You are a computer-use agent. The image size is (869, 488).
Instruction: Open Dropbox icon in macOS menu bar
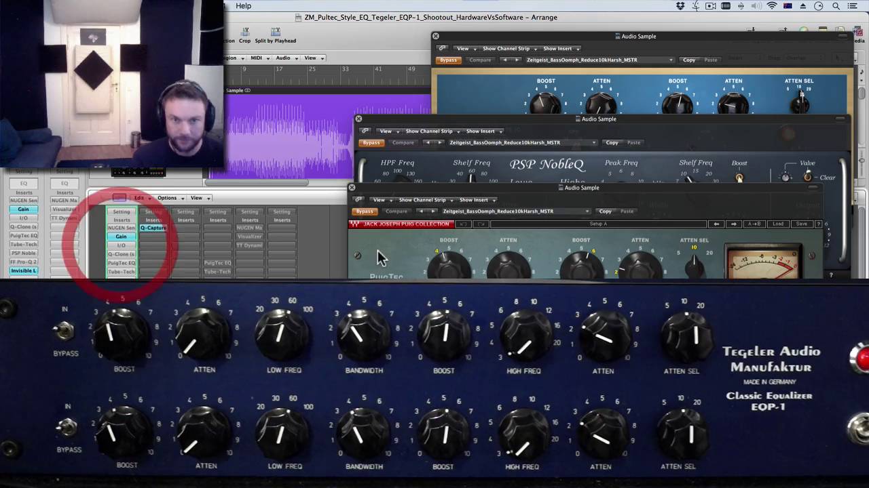(x=680, y=6)
